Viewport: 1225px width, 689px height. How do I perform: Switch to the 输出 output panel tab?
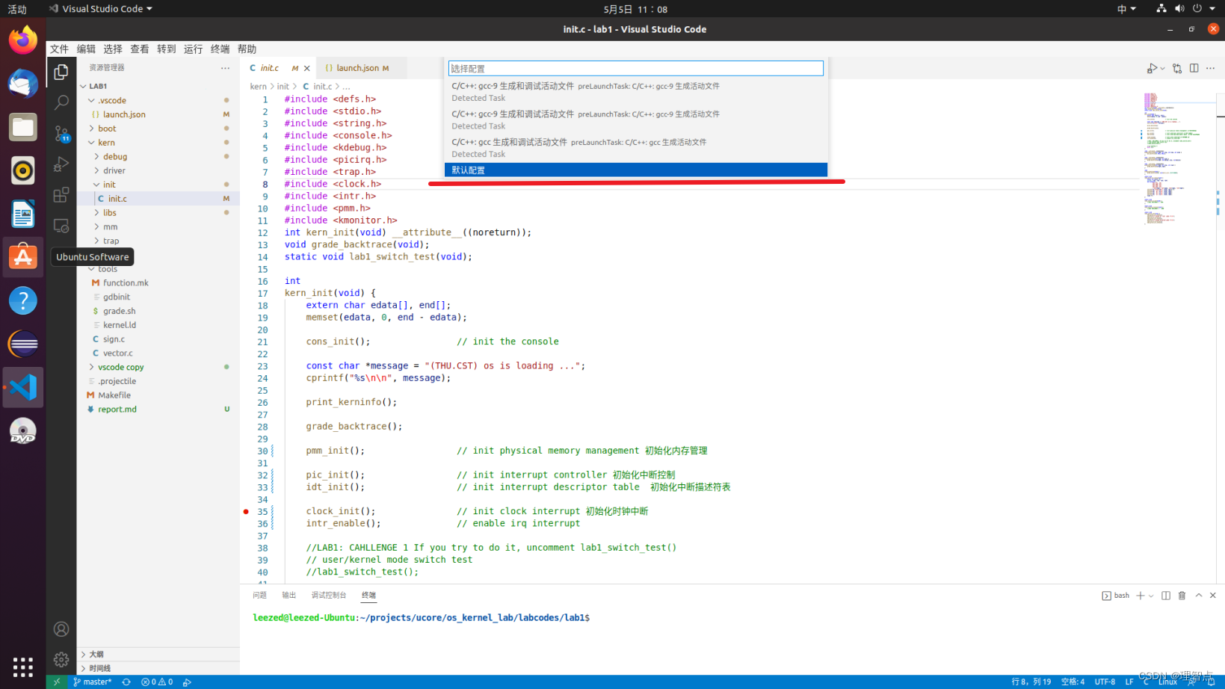pyautogui.click(x=288, y=596)
